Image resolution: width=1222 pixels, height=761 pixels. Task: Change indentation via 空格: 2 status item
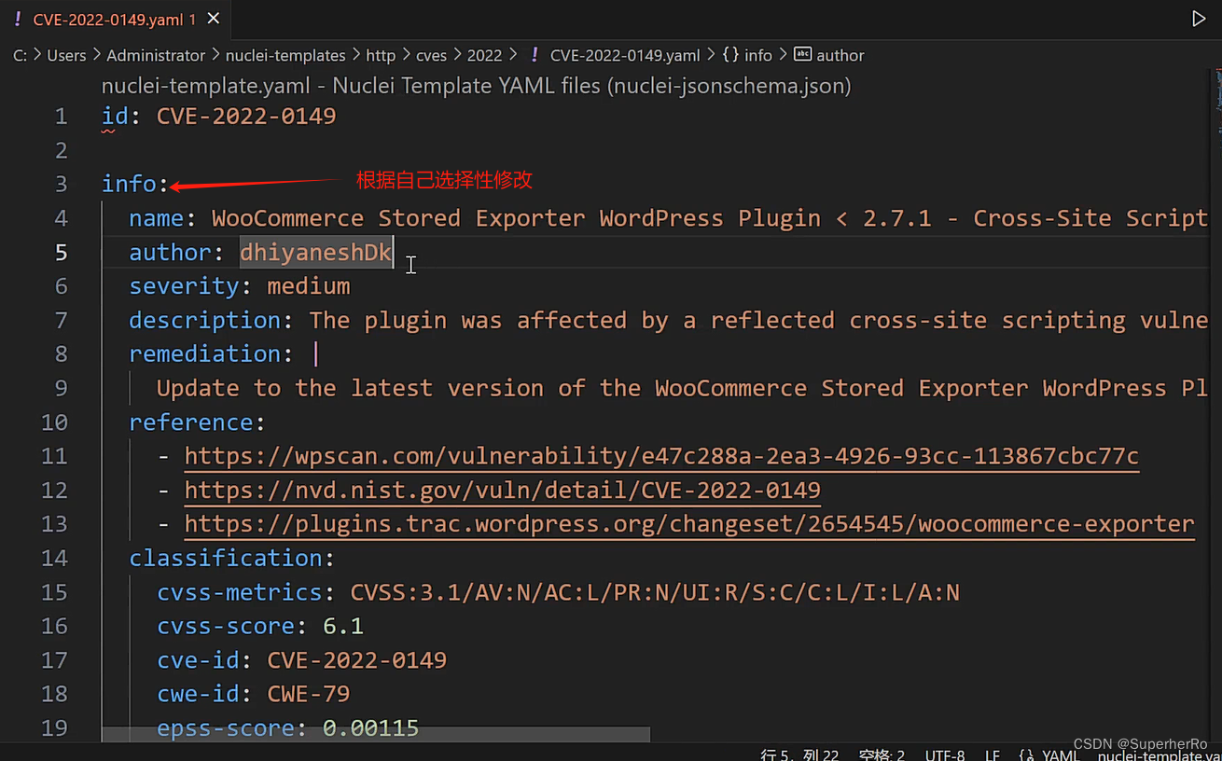pos(882,754)
